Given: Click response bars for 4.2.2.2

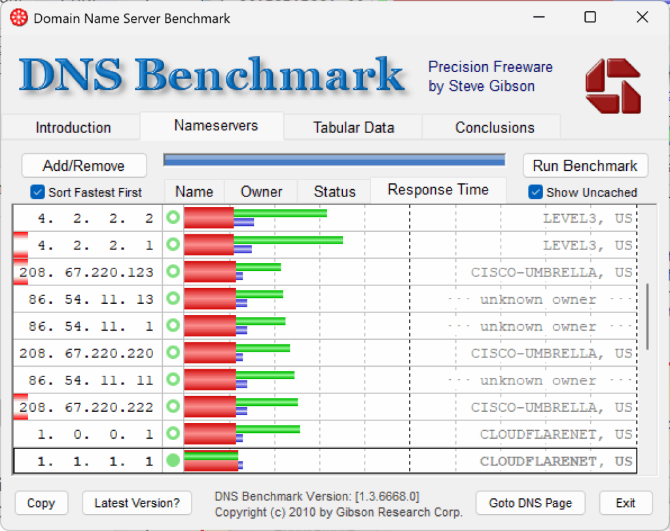Looking at the screenshot, I should click(x=256, y=217).
